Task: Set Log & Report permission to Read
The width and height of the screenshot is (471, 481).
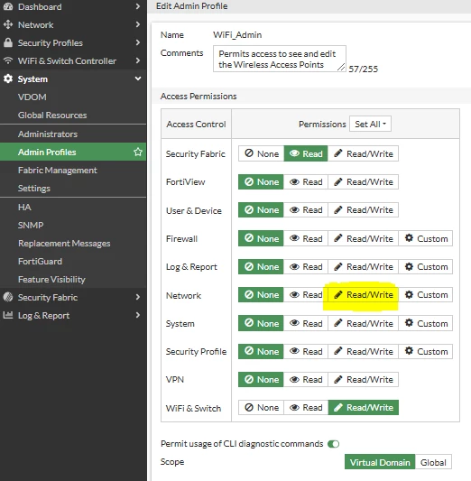Action: point(306,266)
